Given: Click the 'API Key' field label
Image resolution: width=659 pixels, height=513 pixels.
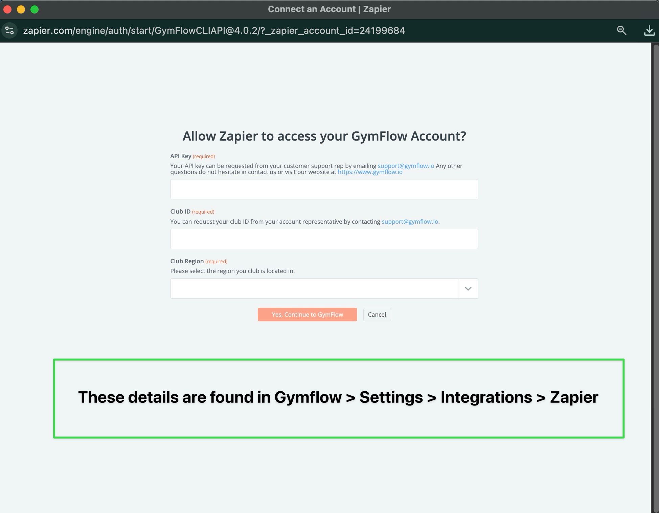Looking at the screenshot, I should coord(181,156).
